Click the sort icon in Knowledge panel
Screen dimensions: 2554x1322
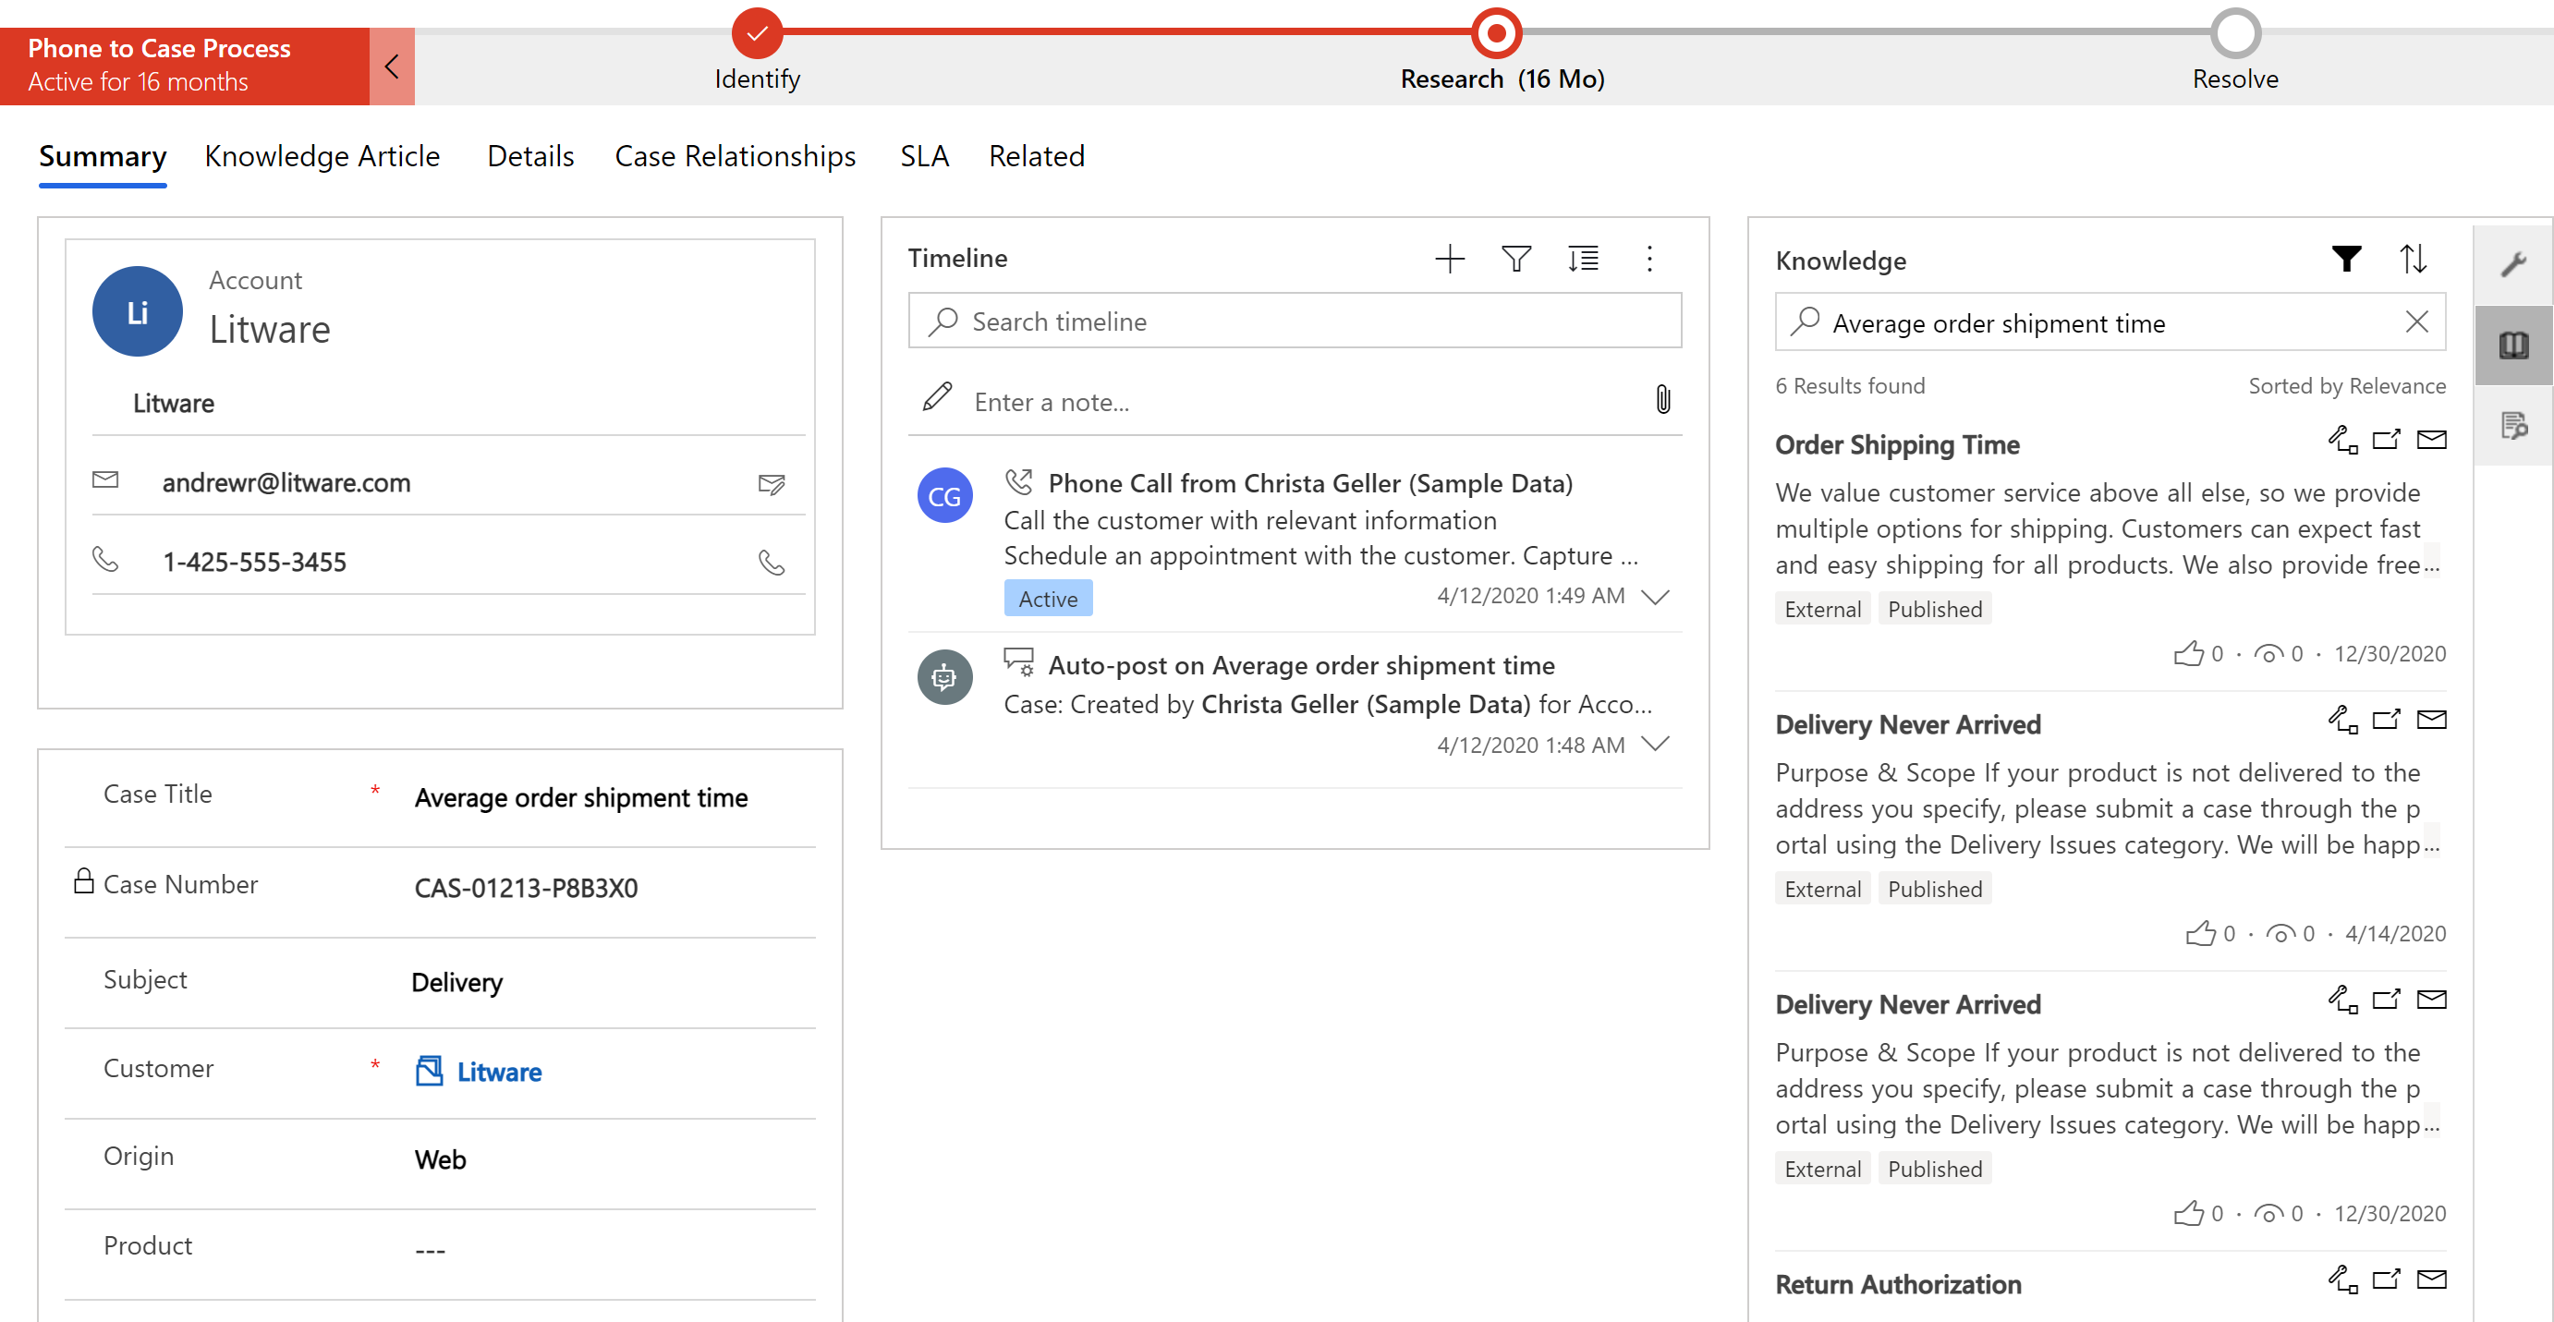2413,260
